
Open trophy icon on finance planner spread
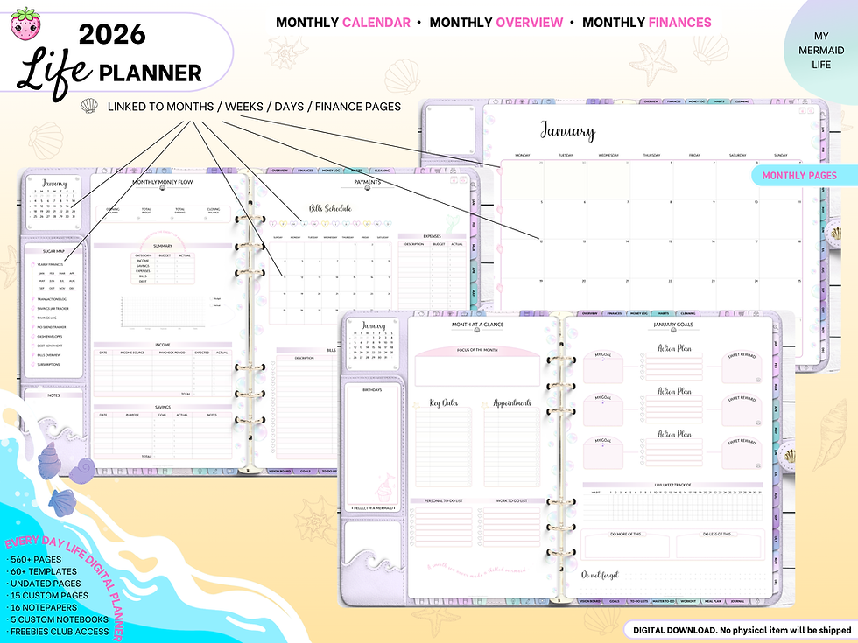pyautogui.click(x=134, y=170)
